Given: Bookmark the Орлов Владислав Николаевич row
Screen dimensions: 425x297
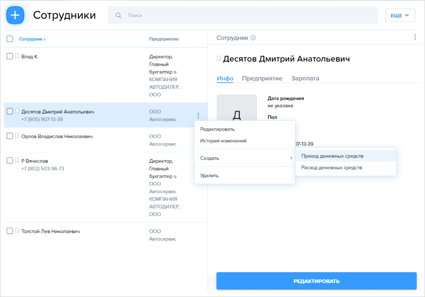Looking at the screenshot, I should [x=17, y=136].
